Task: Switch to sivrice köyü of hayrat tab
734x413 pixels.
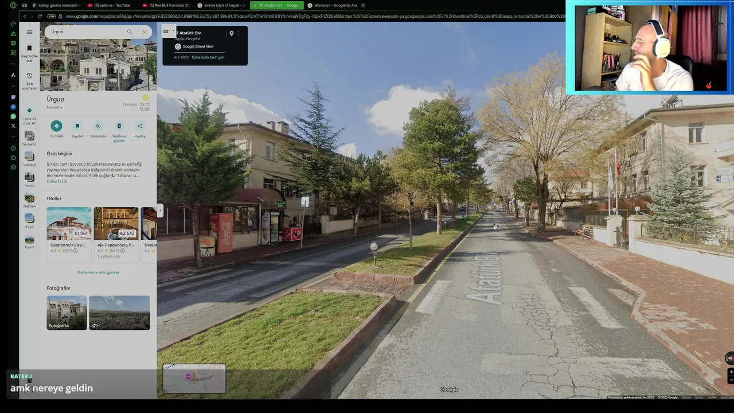Action: pyautogui.click(x=221, y=5)
